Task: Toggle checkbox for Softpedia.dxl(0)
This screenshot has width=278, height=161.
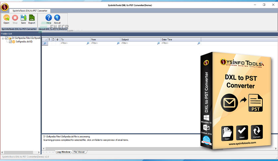Action: [x=10, y=42]
